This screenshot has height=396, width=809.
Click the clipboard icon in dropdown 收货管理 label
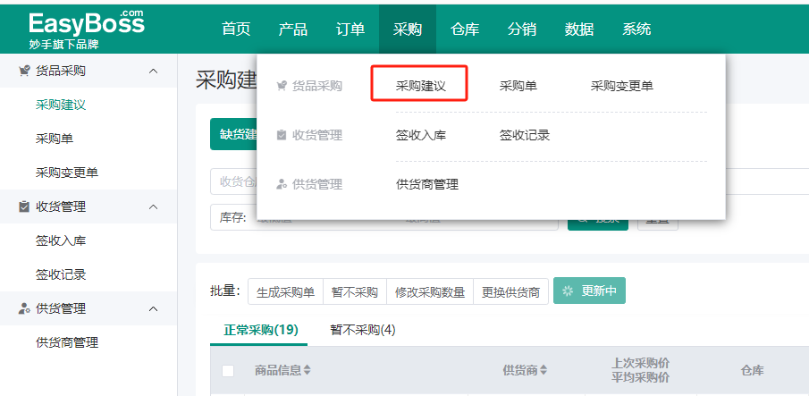click(x=282, y=136)
